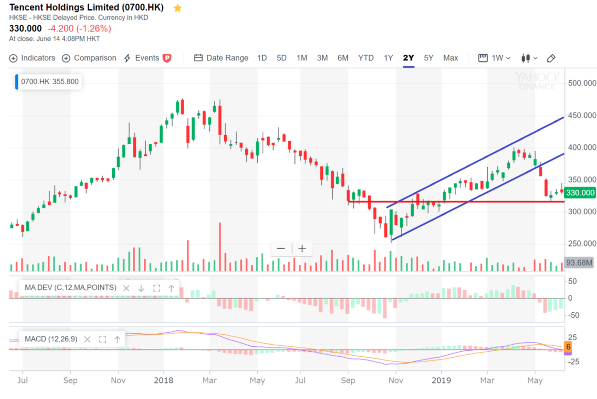Select the 1M time range

pyautogui.click(x=302, y=58)
